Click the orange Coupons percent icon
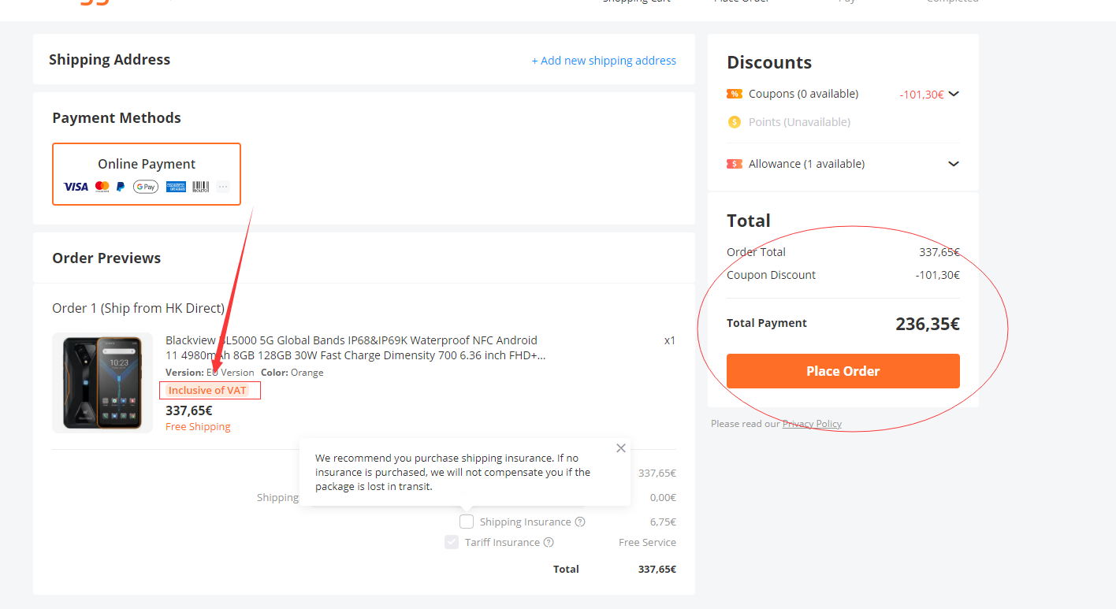1116x609 pixels. (x=735, y=94)
